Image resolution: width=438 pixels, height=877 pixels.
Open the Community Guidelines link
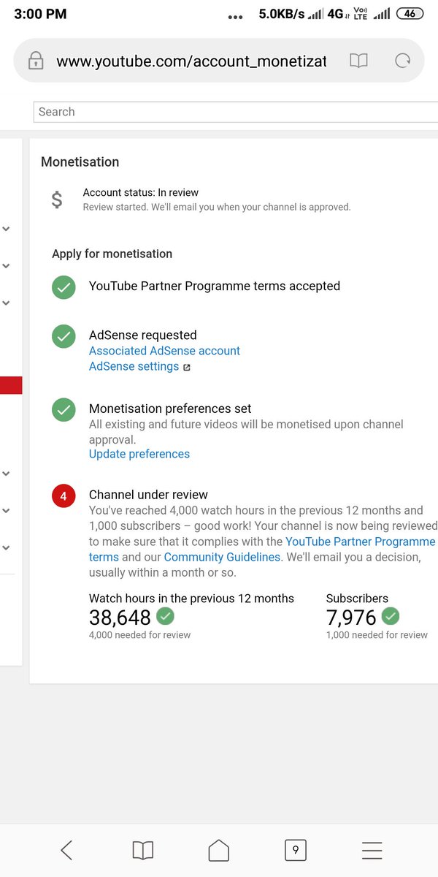tap(222, 557)
